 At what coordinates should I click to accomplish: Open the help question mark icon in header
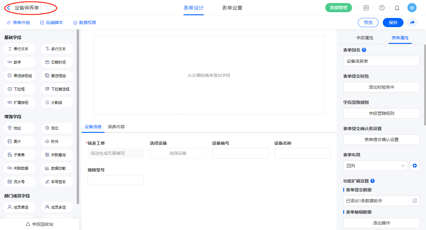point(382,8)
